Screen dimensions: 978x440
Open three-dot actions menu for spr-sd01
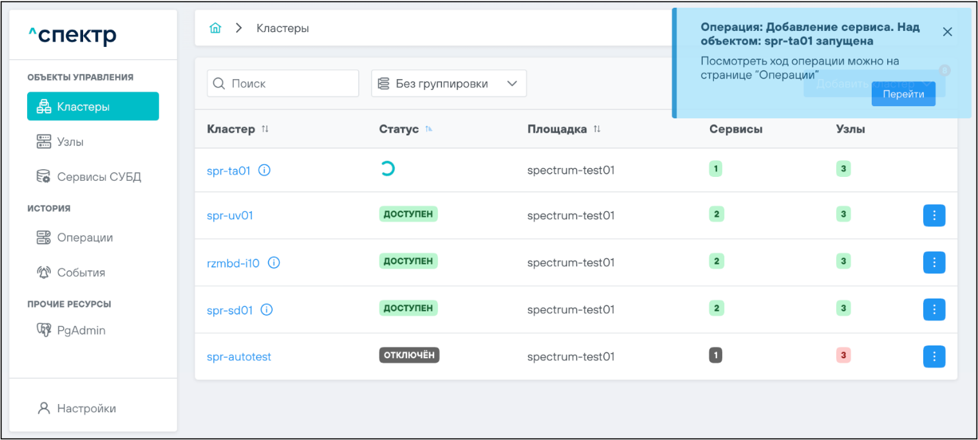[934, 309]
